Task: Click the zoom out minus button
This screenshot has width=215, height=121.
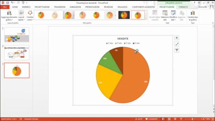Action: (185, 119)
